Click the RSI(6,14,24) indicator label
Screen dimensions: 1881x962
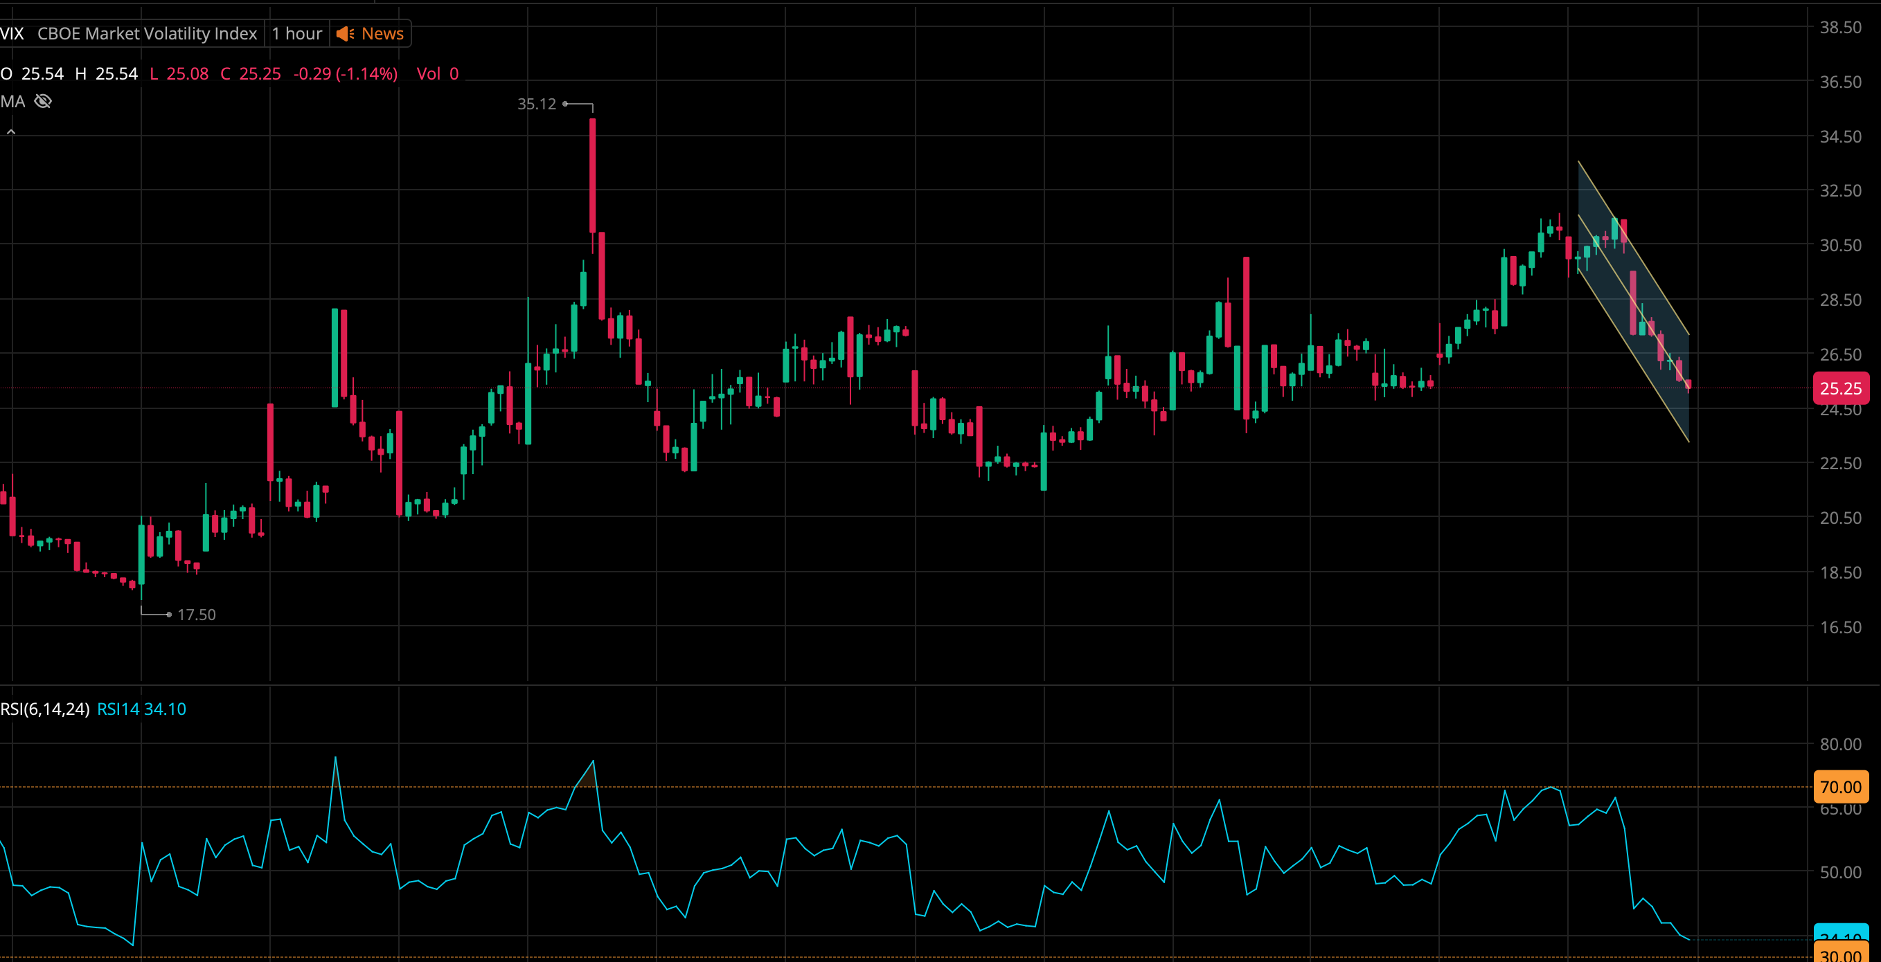(44, 709)
